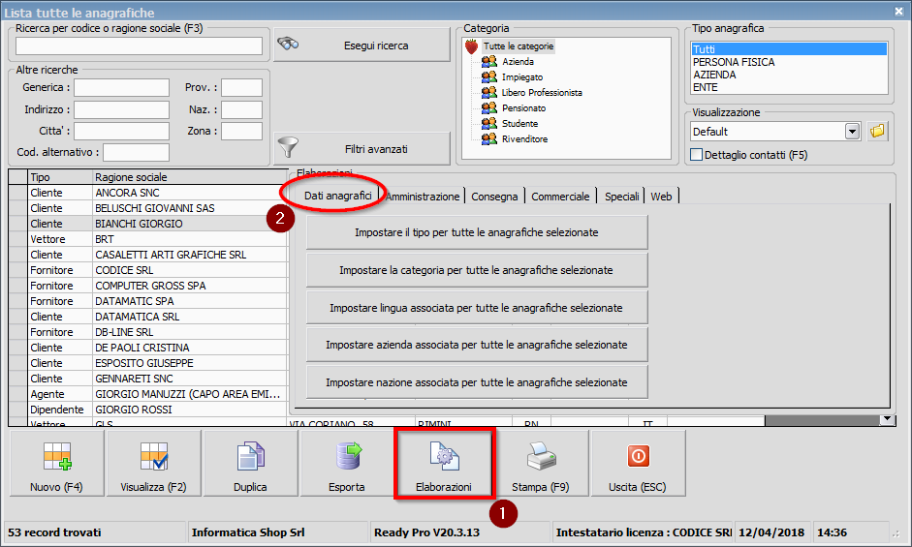
Task: Click the people icon next to Studente
Action: click(x=489, y=123)
